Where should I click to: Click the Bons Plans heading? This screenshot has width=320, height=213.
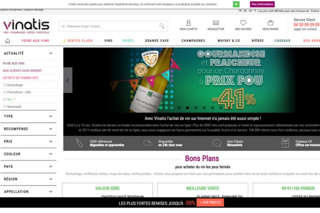click(x=202, y=158)
